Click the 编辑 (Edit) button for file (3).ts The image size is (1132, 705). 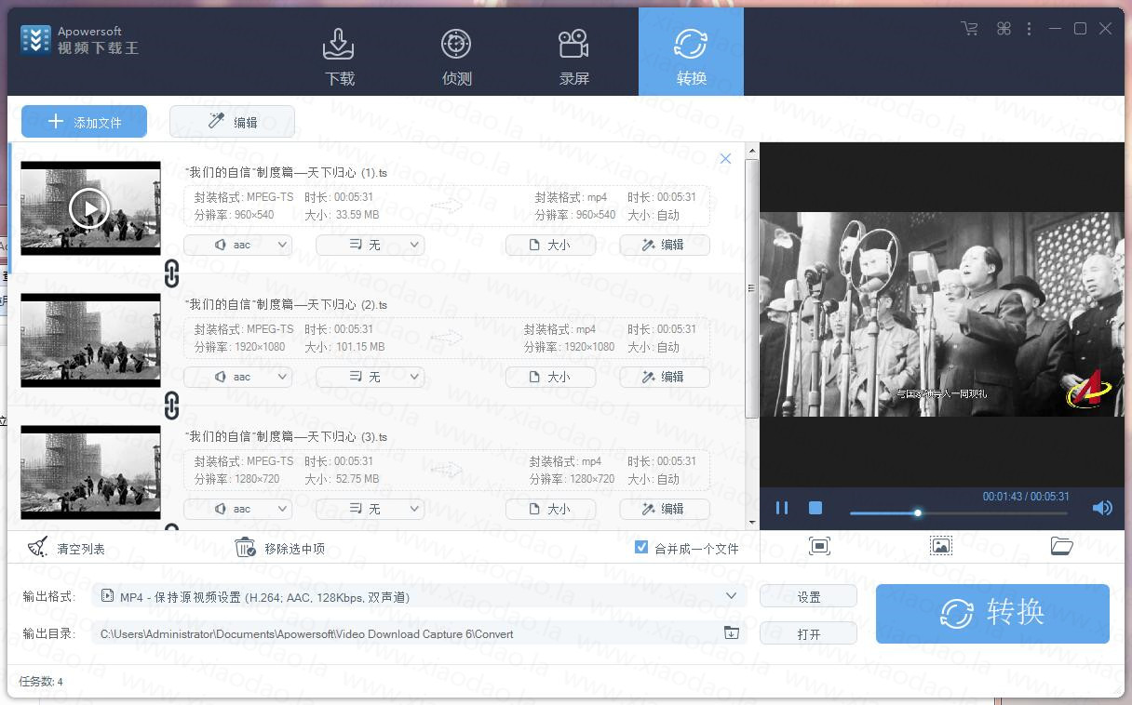[x=665, y=509]
